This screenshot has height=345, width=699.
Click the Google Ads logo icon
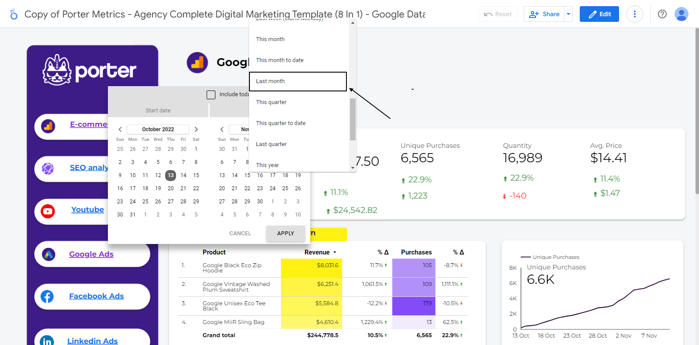pos(48,254)
